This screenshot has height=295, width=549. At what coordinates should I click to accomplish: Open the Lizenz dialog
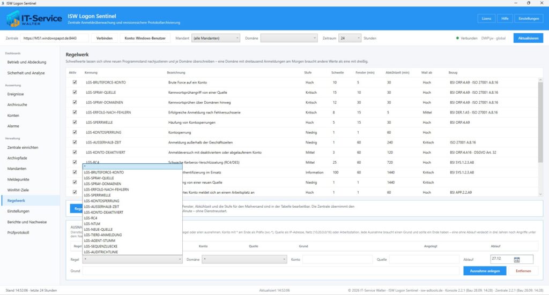click(x=486, y=19)
